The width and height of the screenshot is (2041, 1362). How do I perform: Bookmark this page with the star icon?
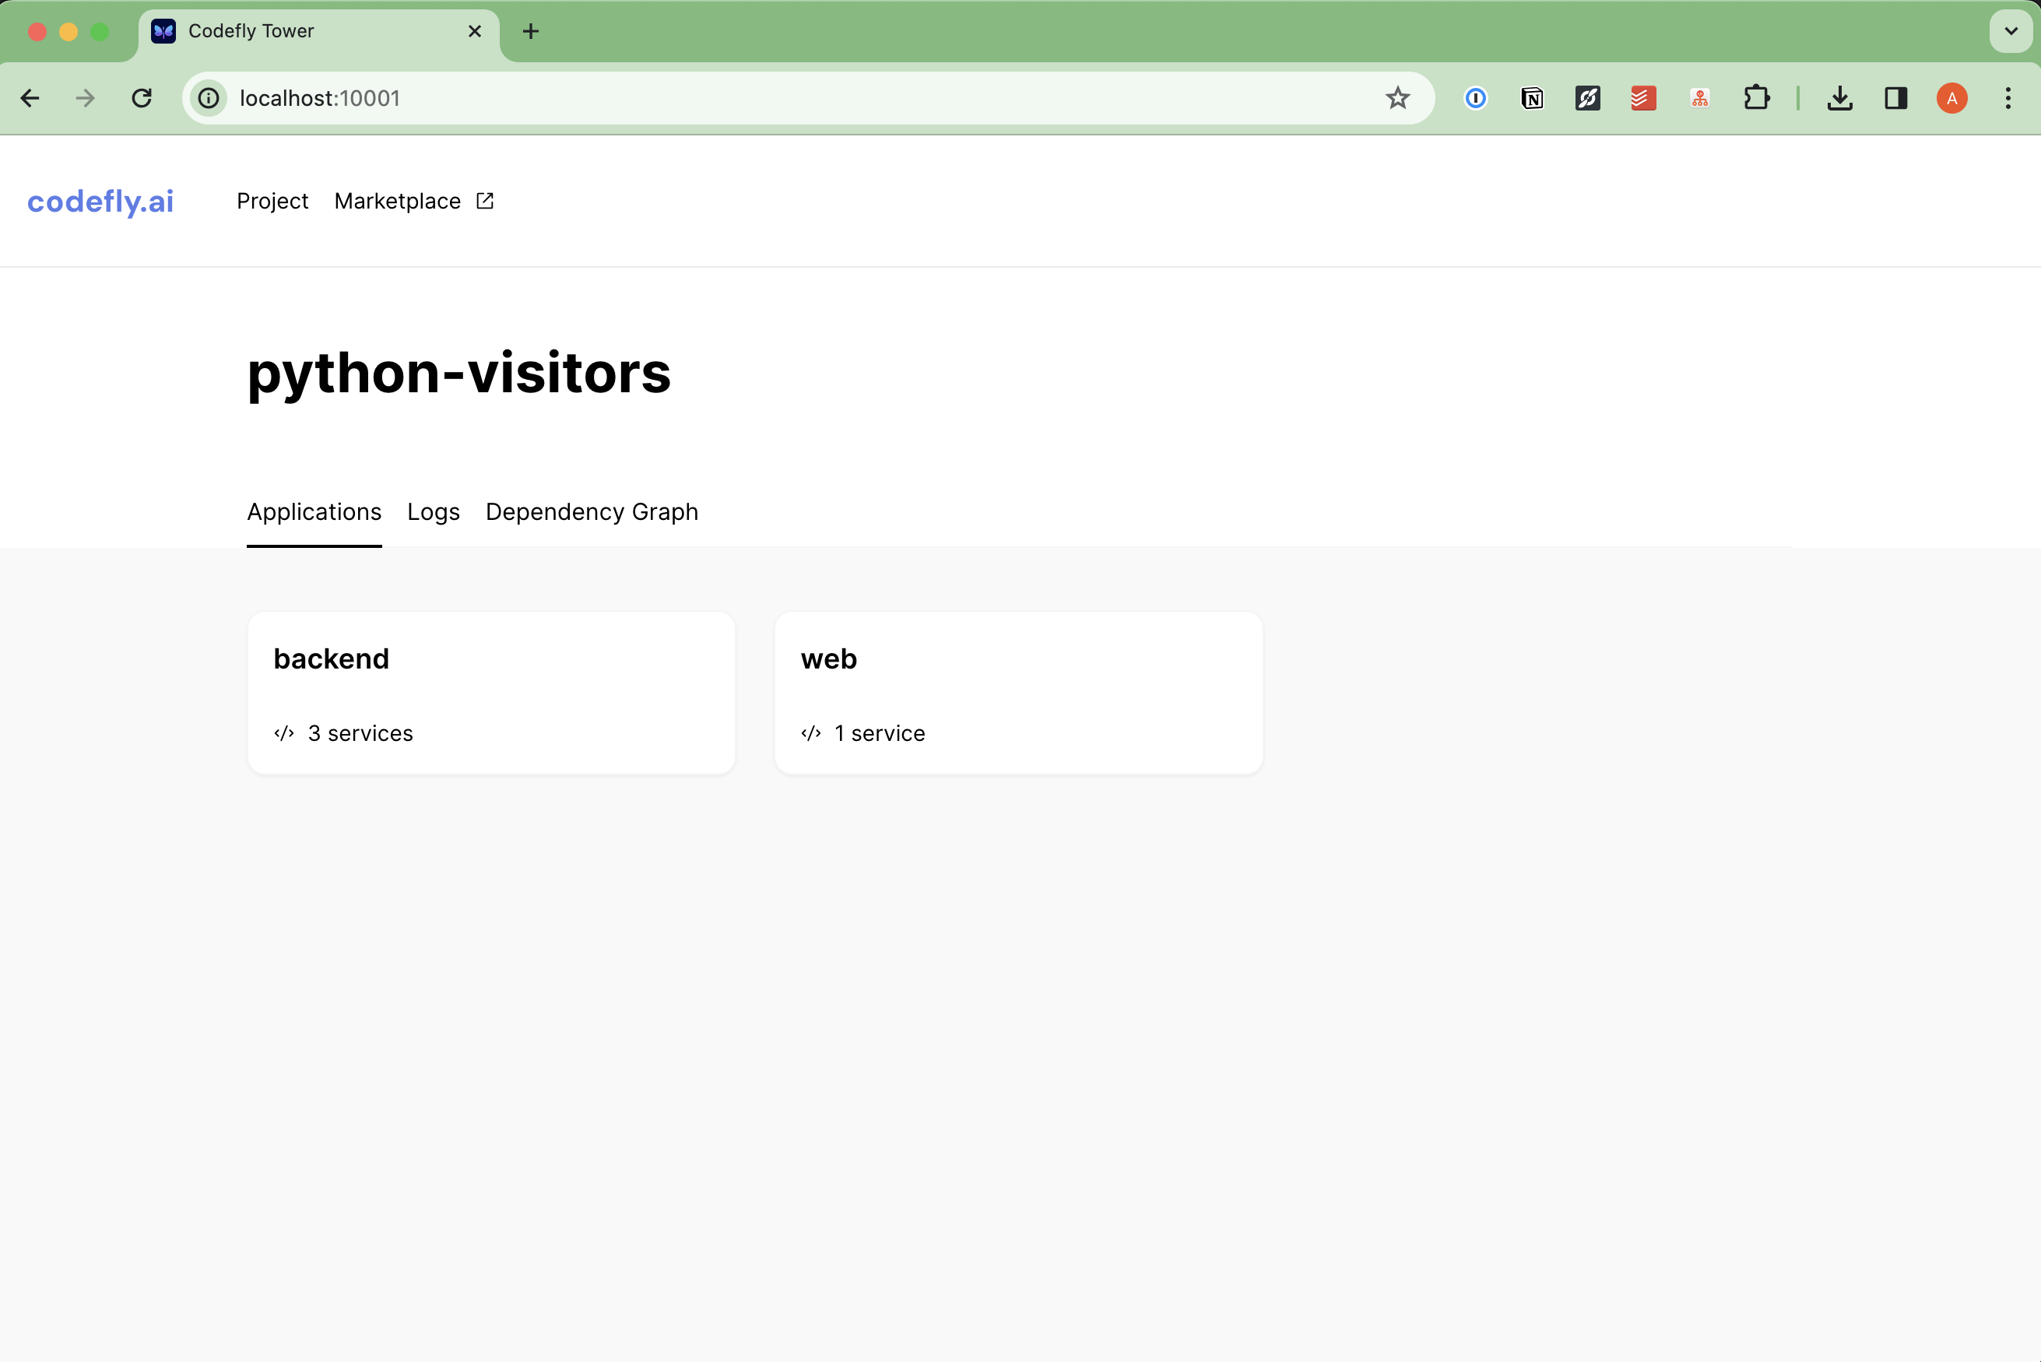pos(1397,98)
